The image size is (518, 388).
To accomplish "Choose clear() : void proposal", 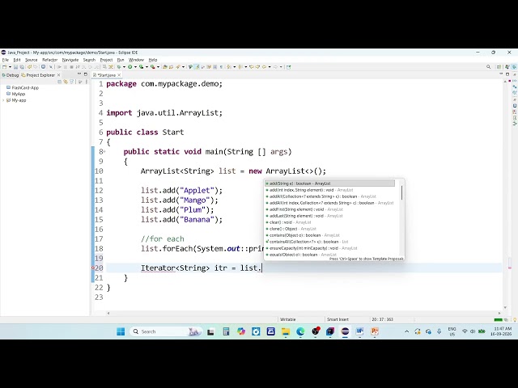I will click(330, 222).
